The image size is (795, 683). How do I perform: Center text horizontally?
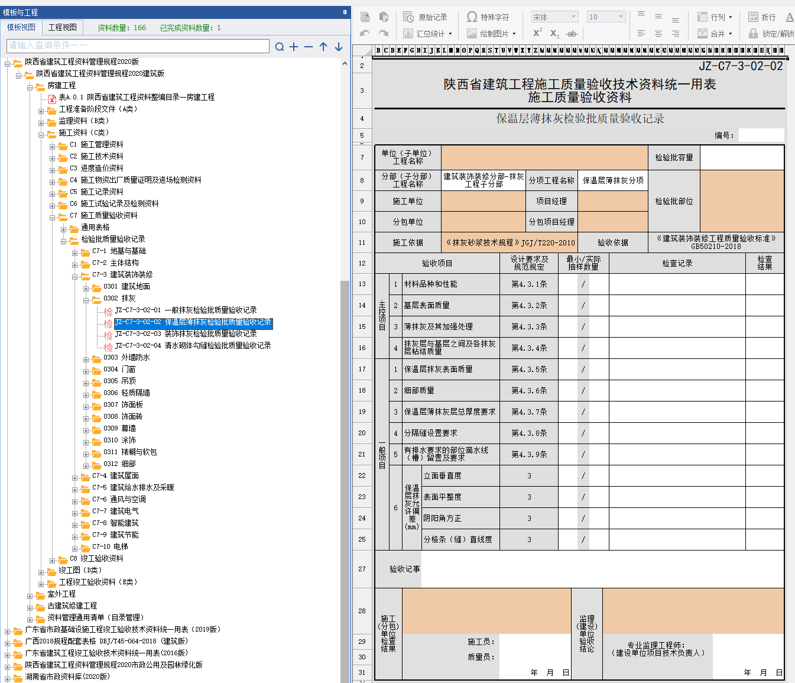coord(658,34)
